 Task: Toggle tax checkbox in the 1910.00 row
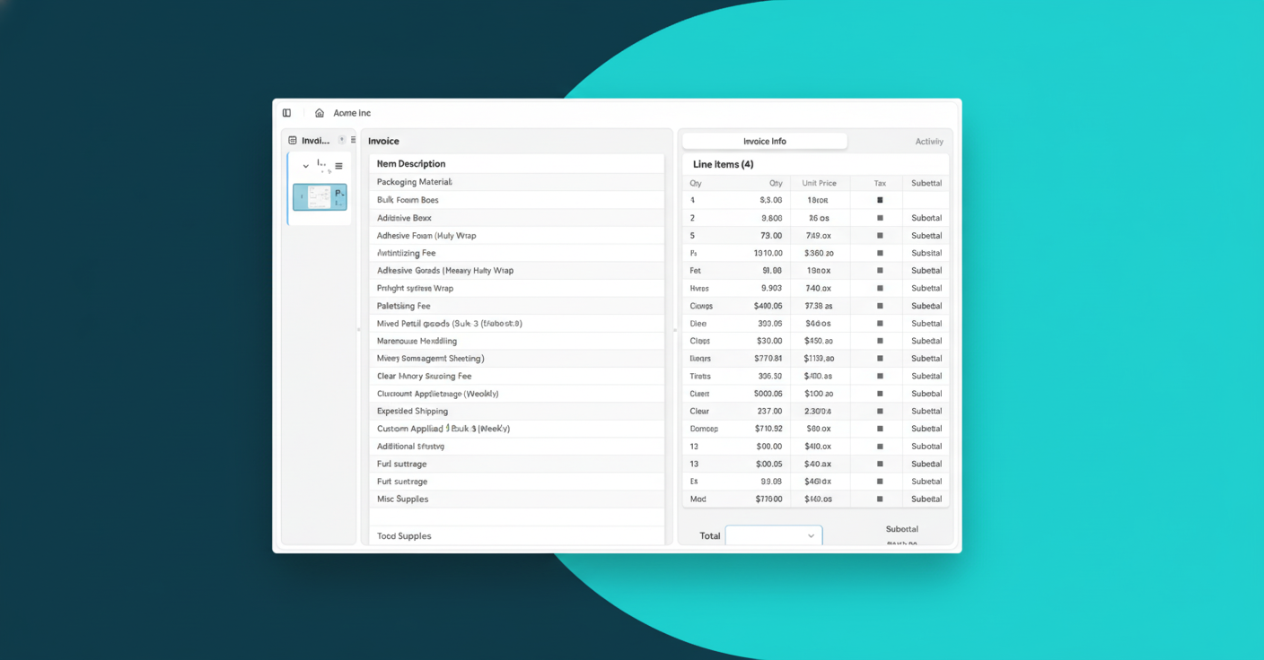tap(880, 253)
